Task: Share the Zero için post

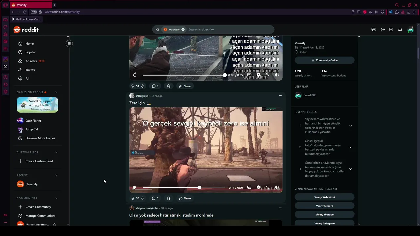Action: click(185, 198)
